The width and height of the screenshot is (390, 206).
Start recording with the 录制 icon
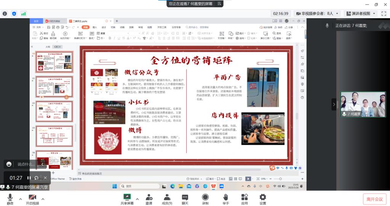[205, 197]
